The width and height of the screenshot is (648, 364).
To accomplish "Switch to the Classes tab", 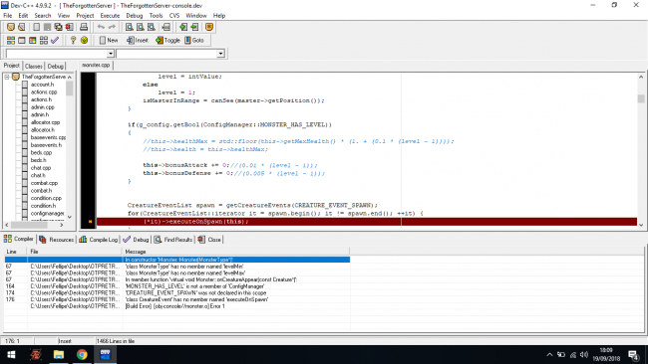I will point(34,66).
